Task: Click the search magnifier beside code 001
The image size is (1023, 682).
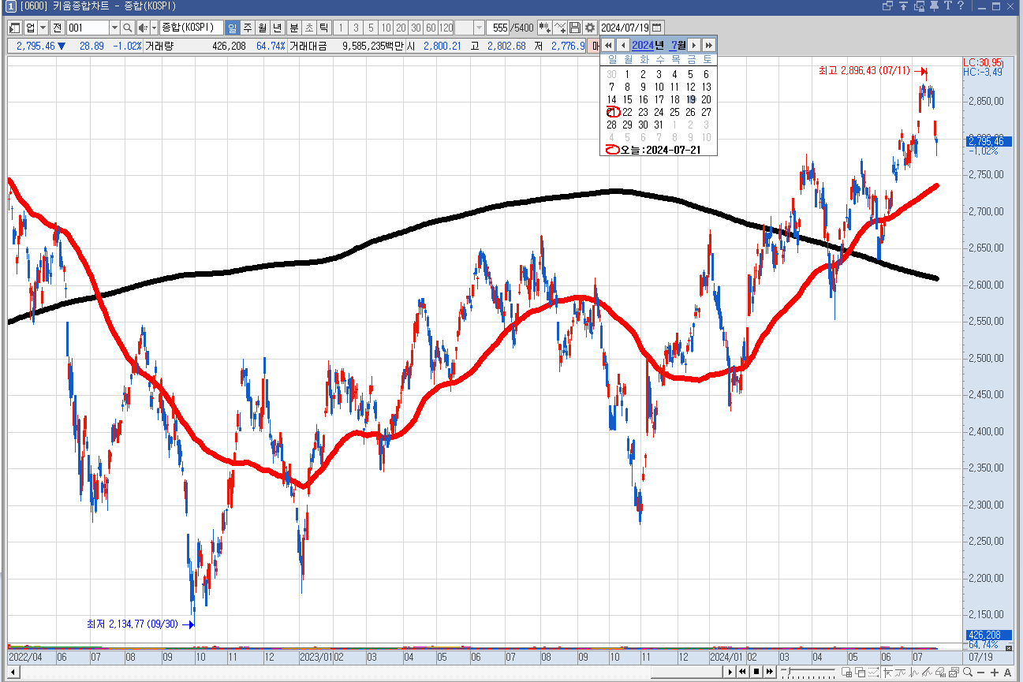Action: click(128, 28)
